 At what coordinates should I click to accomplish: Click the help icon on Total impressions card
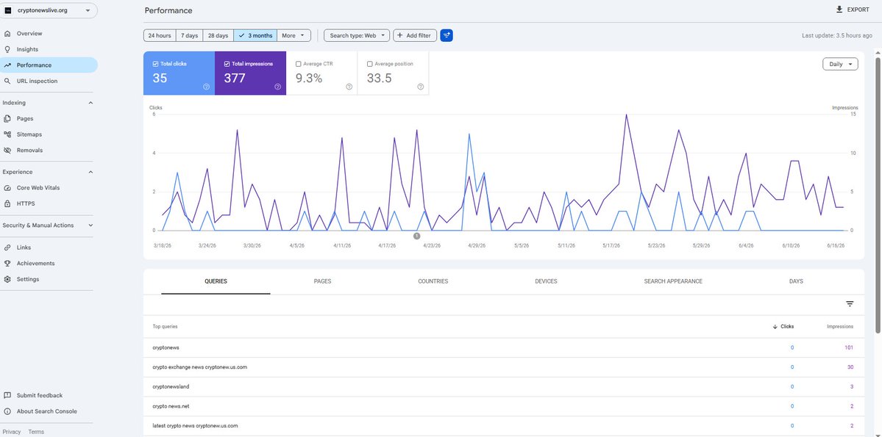tap(278, 87)
